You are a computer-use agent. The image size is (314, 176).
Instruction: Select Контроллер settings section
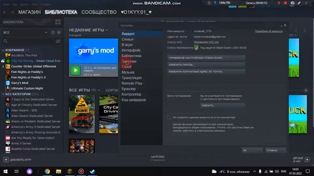[141, 94]
